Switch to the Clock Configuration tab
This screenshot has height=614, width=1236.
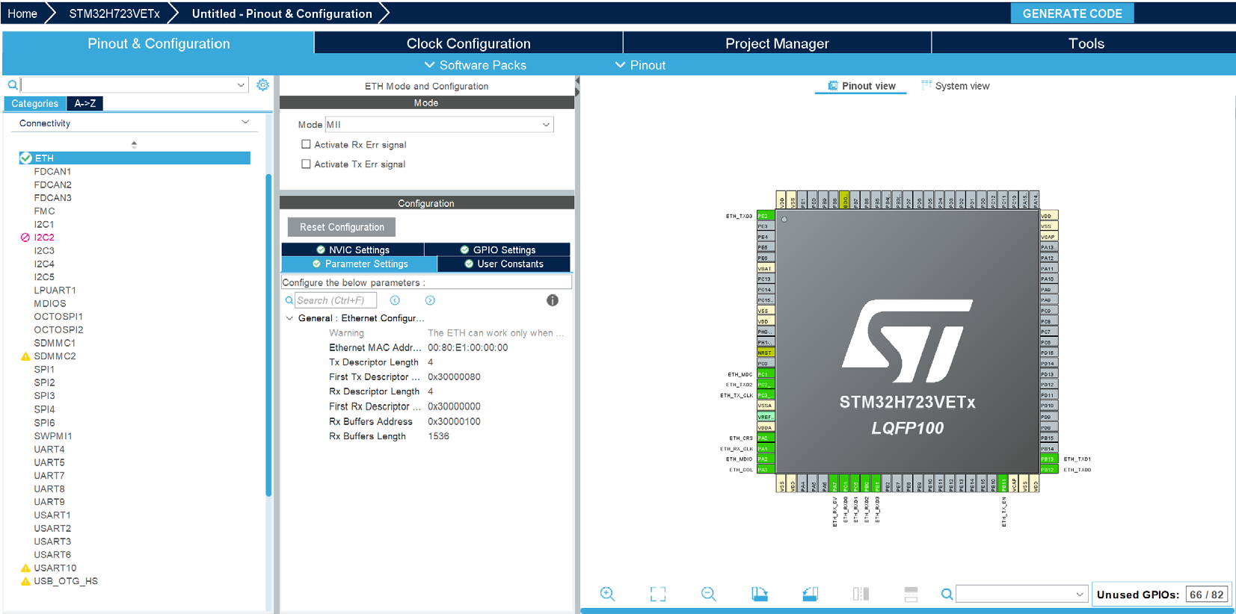pos(468,43)
